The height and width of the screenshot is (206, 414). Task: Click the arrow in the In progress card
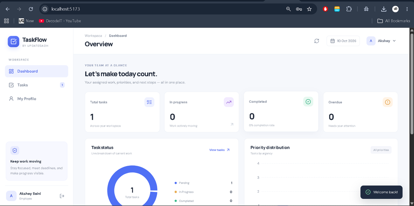pyautogui.click(x=232, y=124)
